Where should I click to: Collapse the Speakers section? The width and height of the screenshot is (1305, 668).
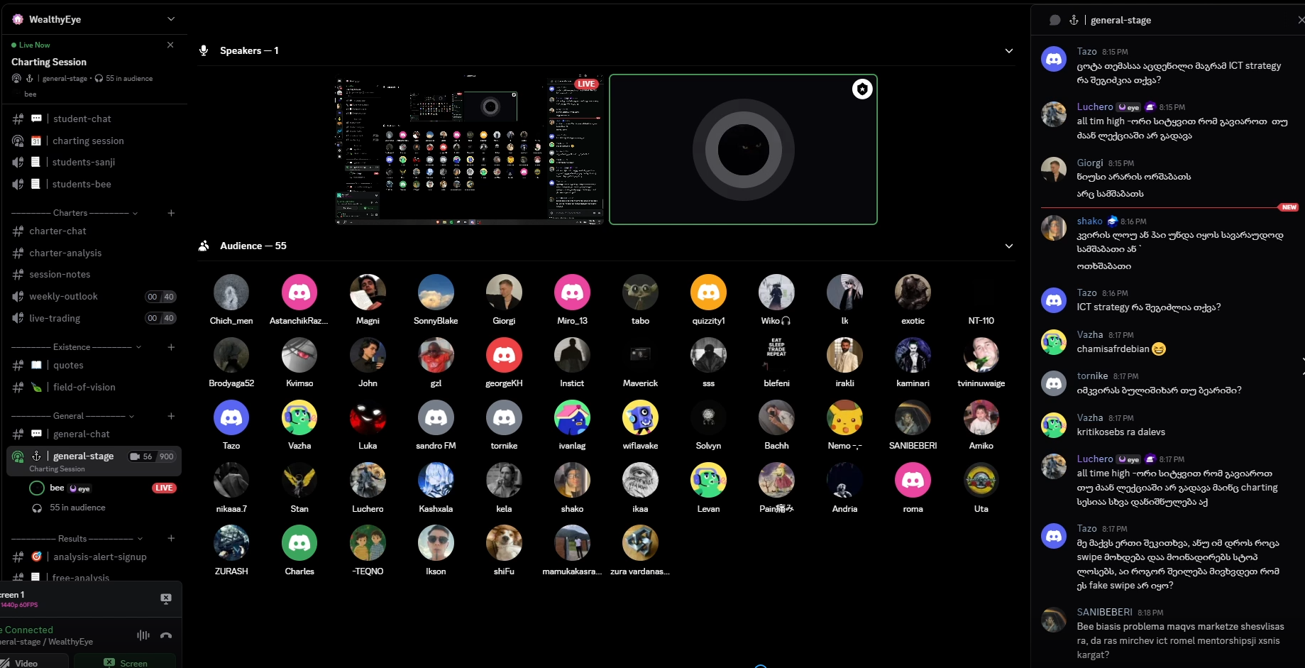point(1008,50)
